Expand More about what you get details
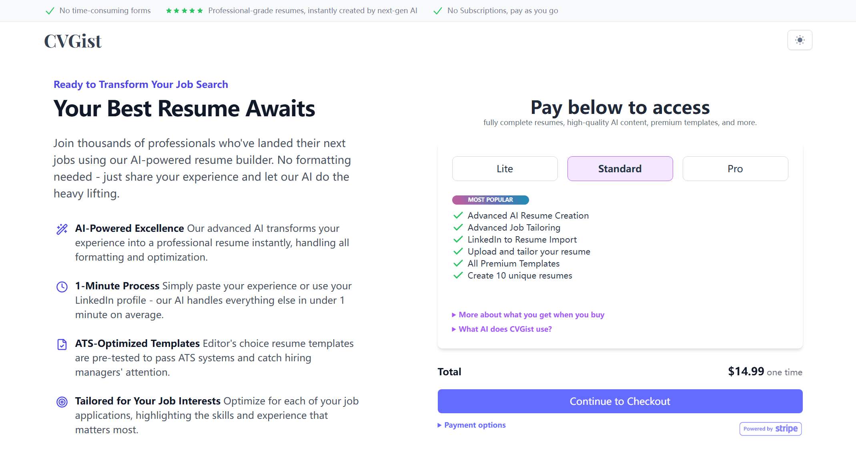 pyautogui.click(x=531, y=315)
